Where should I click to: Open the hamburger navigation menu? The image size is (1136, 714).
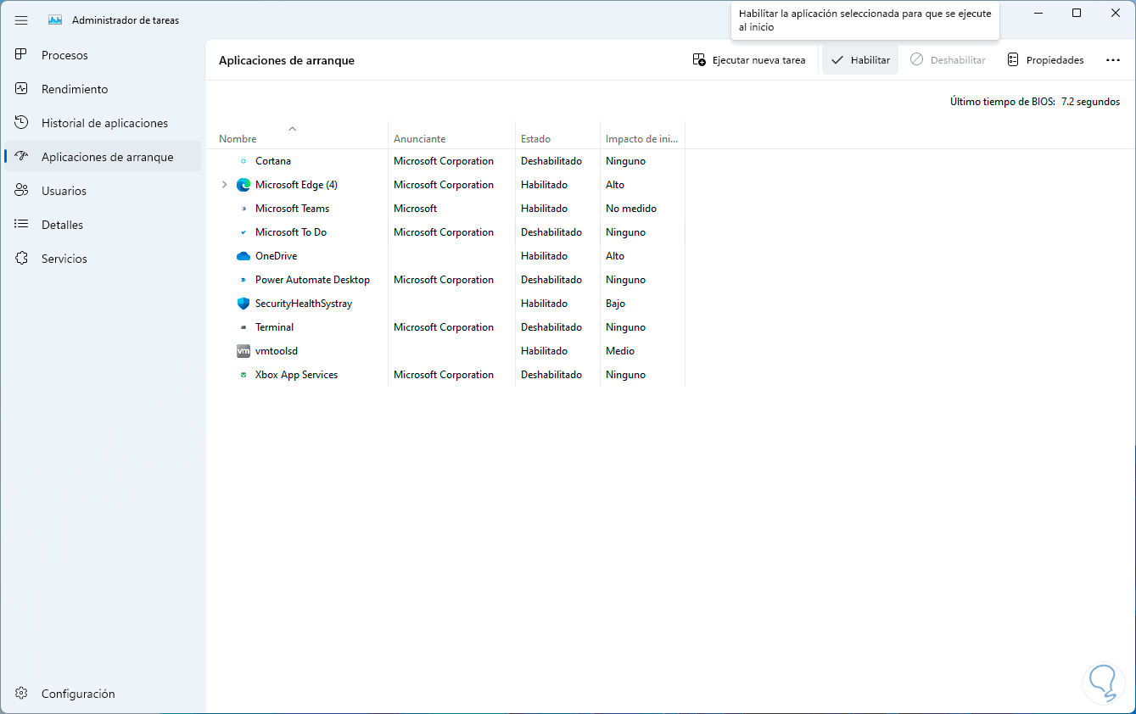click(x=21, y=20)
